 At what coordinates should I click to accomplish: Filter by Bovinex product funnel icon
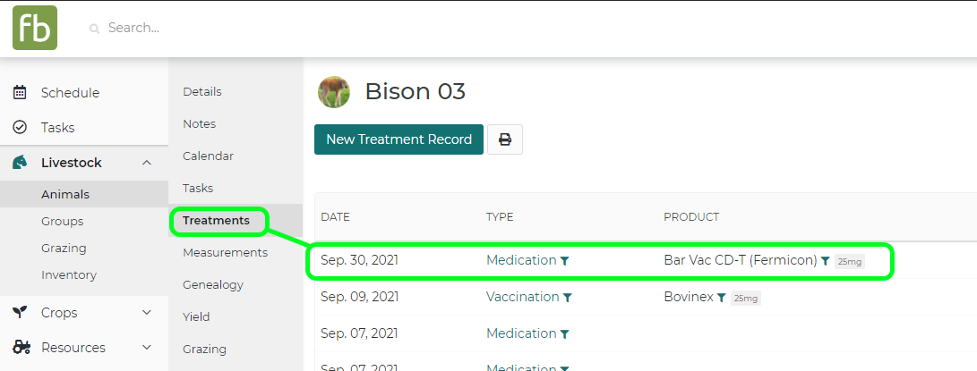[721, 298]
